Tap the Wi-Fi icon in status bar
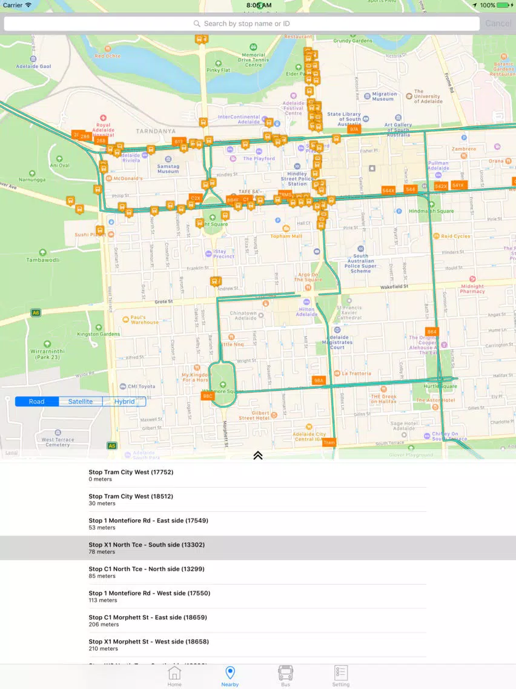Screen dimensions: 516x689 (x=28, y=5)
